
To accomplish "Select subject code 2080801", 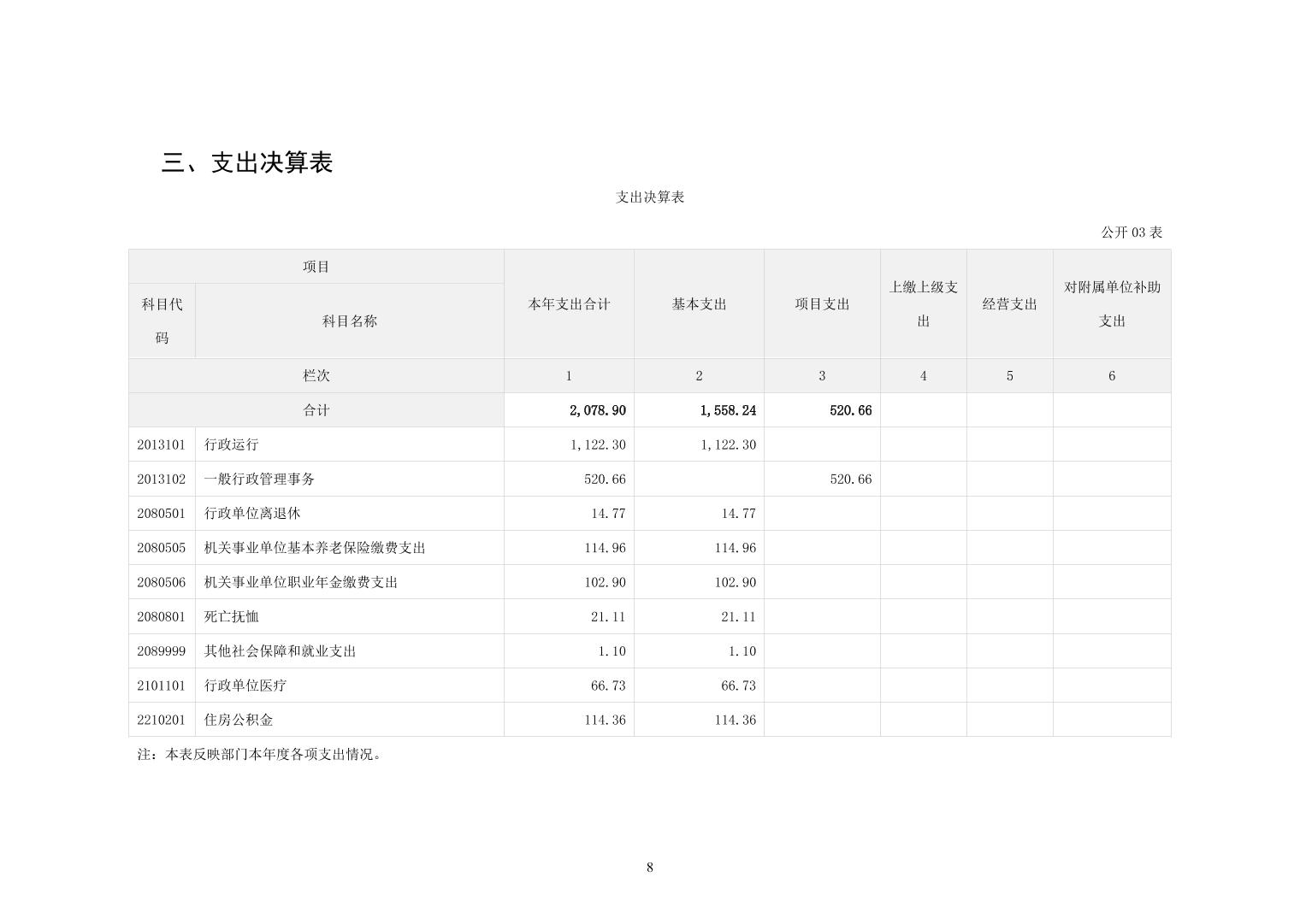I will [162, 617].
